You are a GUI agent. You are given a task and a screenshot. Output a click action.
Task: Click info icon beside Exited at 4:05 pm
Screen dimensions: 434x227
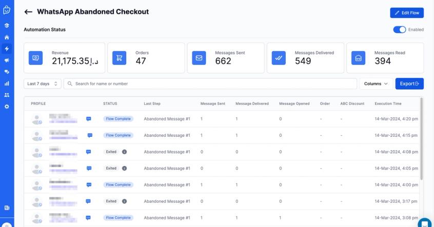[125, 169]
